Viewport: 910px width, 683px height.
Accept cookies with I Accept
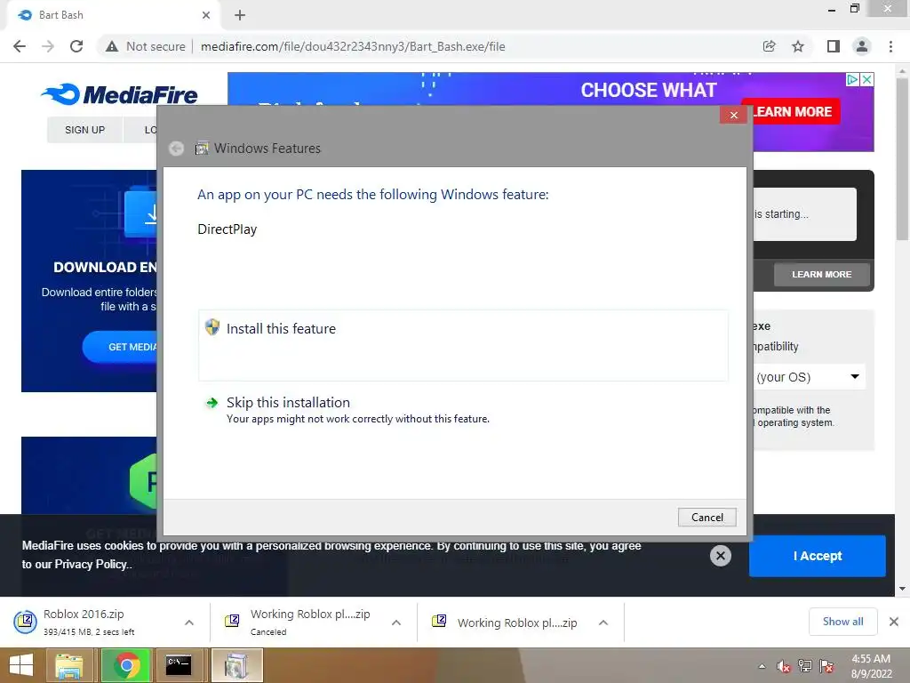(x=818, y=556)
